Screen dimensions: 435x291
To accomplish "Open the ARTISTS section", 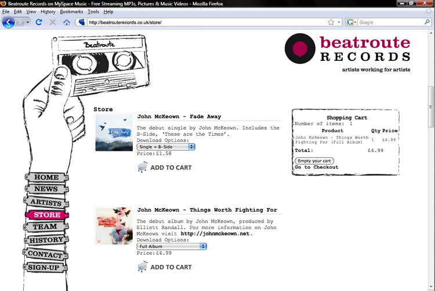I will tap(46, 202).
